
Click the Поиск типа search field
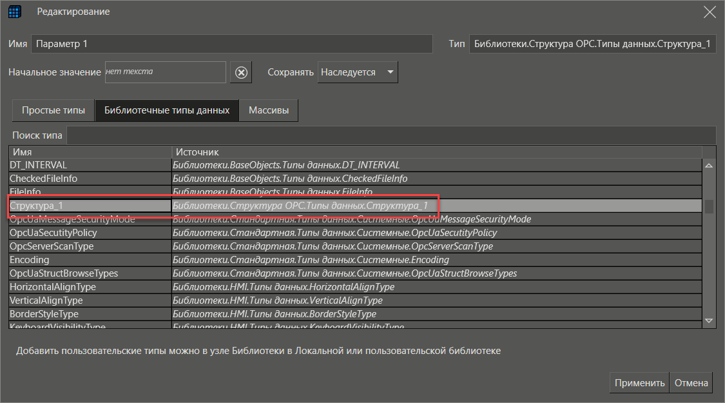click(x=391, y=135)
